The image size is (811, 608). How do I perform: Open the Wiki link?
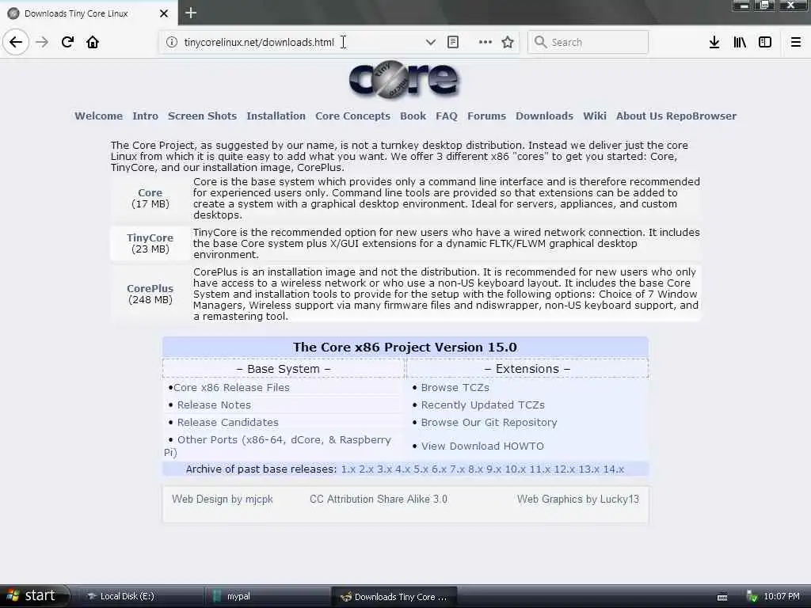pos(595,116)
